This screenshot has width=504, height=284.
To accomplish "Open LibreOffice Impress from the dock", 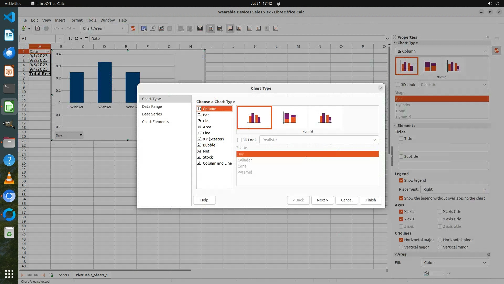I will click(9, 71).
